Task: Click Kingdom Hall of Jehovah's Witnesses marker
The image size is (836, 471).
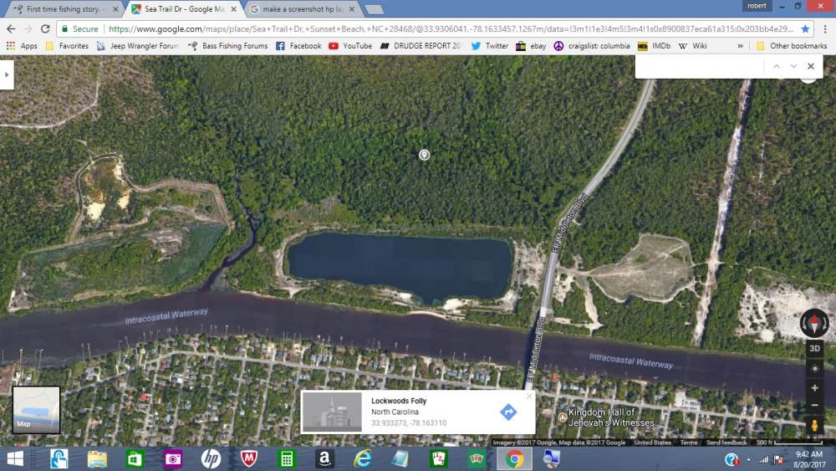Action: pyautogui.click(x=562, y=417)
